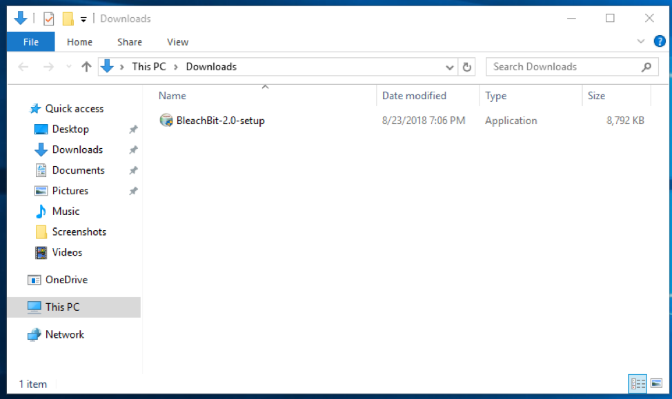Sort by Date modified column header
The height and width of the screenshot is (399, 672).
[x=414, y=96]
